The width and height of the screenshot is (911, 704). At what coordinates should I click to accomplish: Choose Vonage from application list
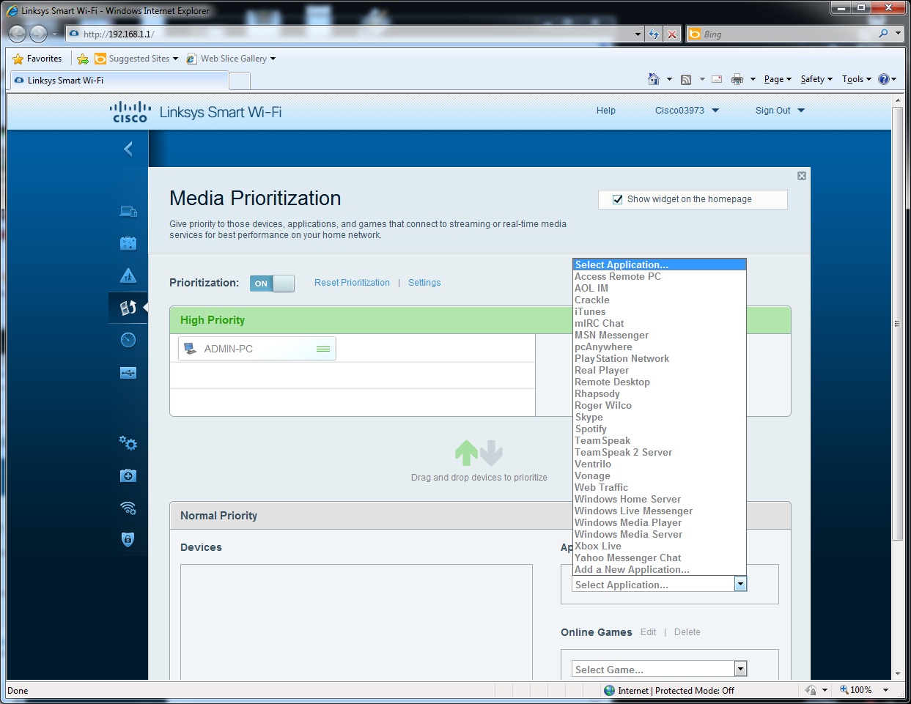pos(659,475)
